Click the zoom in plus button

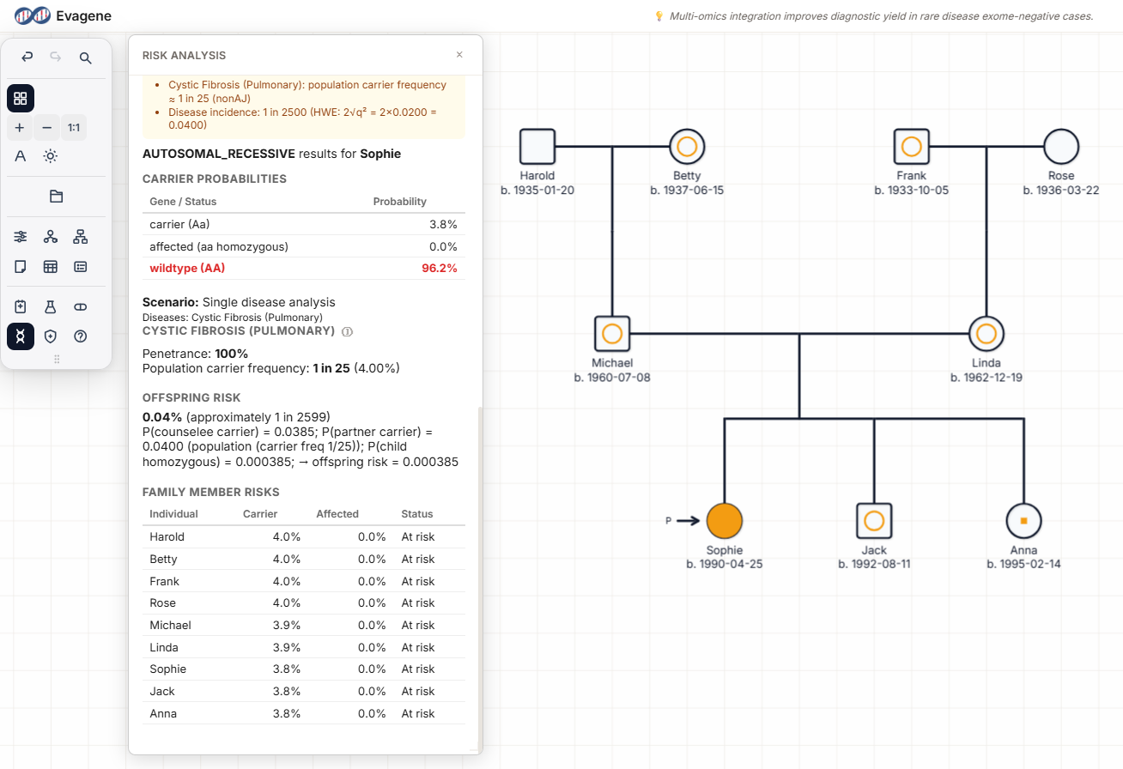[20, 127]
